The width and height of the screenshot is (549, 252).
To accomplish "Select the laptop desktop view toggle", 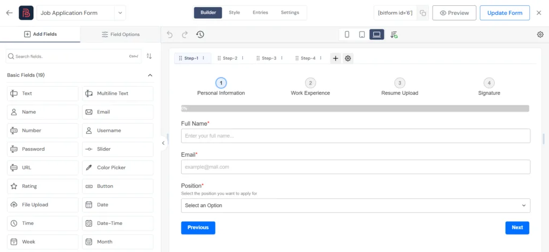I will (377, 34).
